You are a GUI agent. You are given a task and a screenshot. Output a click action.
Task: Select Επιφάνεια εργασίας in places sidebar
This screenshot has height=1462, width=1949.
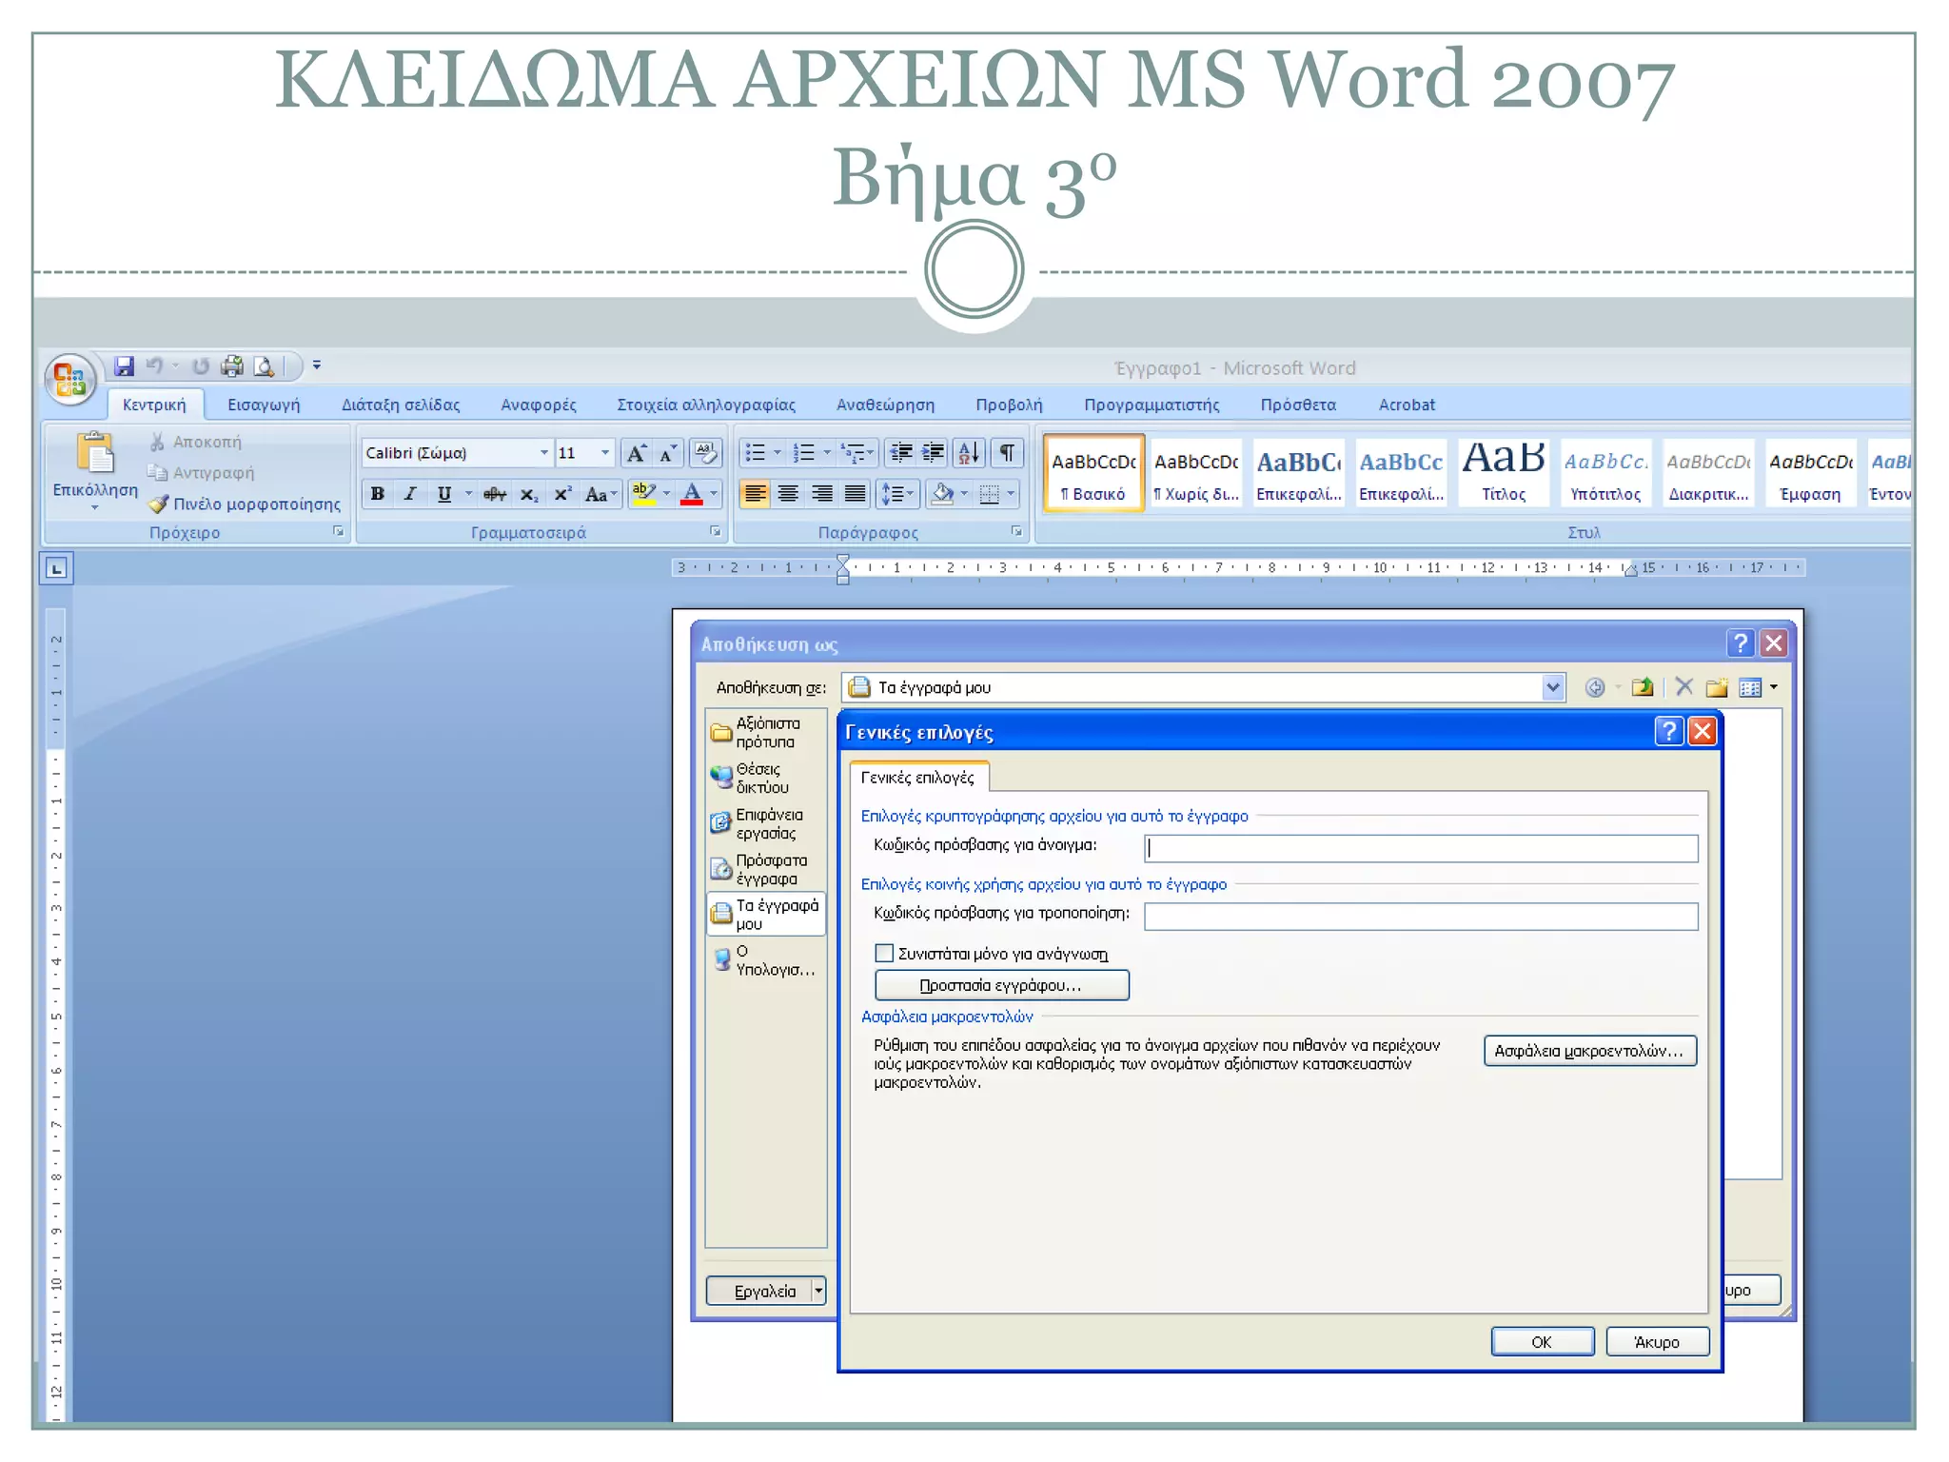tap(766, 823)
